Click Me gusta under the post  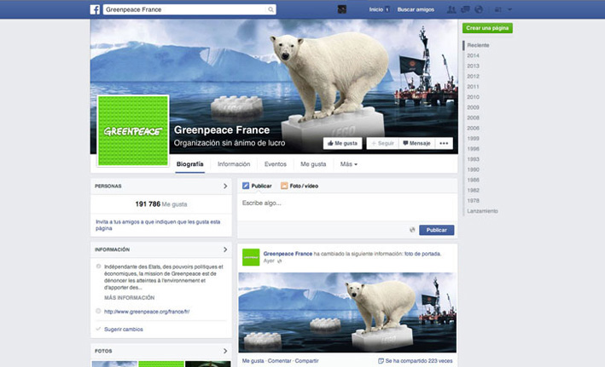(x=253, y=361)
